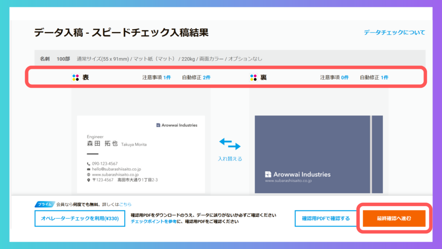Click the envelope email icon on the card
This screenshot has height=249, width=442.
(88, 169)
